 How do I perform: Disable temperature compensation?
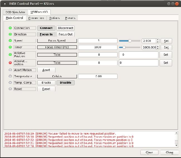(65, 83)
